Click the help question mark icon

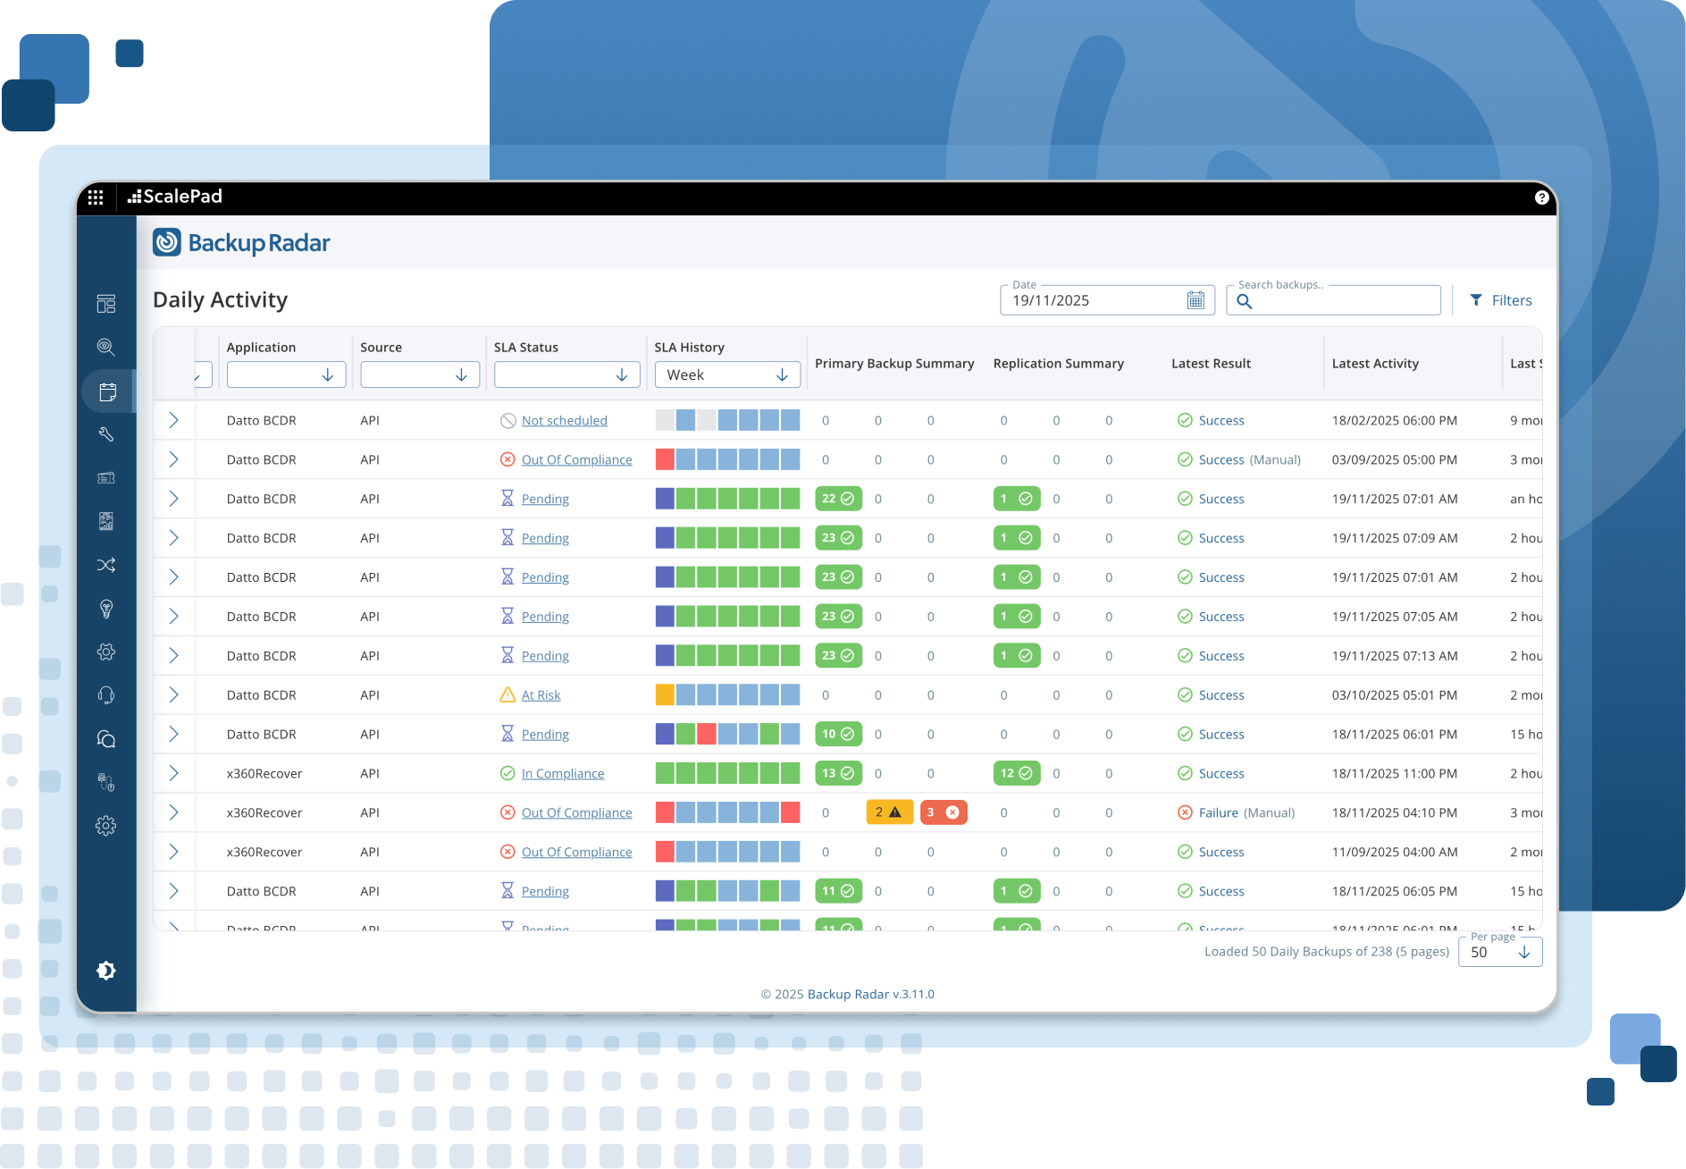pyautogui.click(x=1541, y=198)
